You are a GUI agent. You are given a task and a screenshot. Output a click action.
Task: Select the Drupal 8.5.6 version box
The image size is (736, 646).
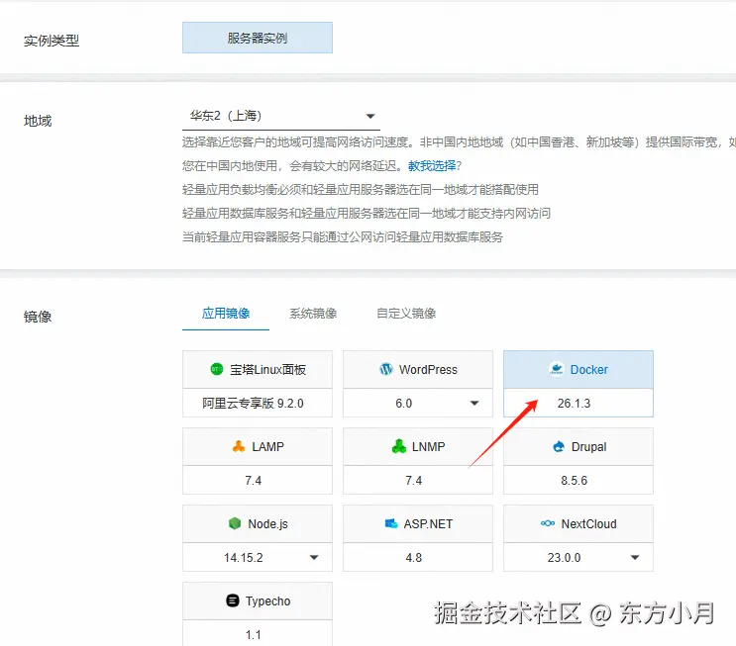click(578, 480)
